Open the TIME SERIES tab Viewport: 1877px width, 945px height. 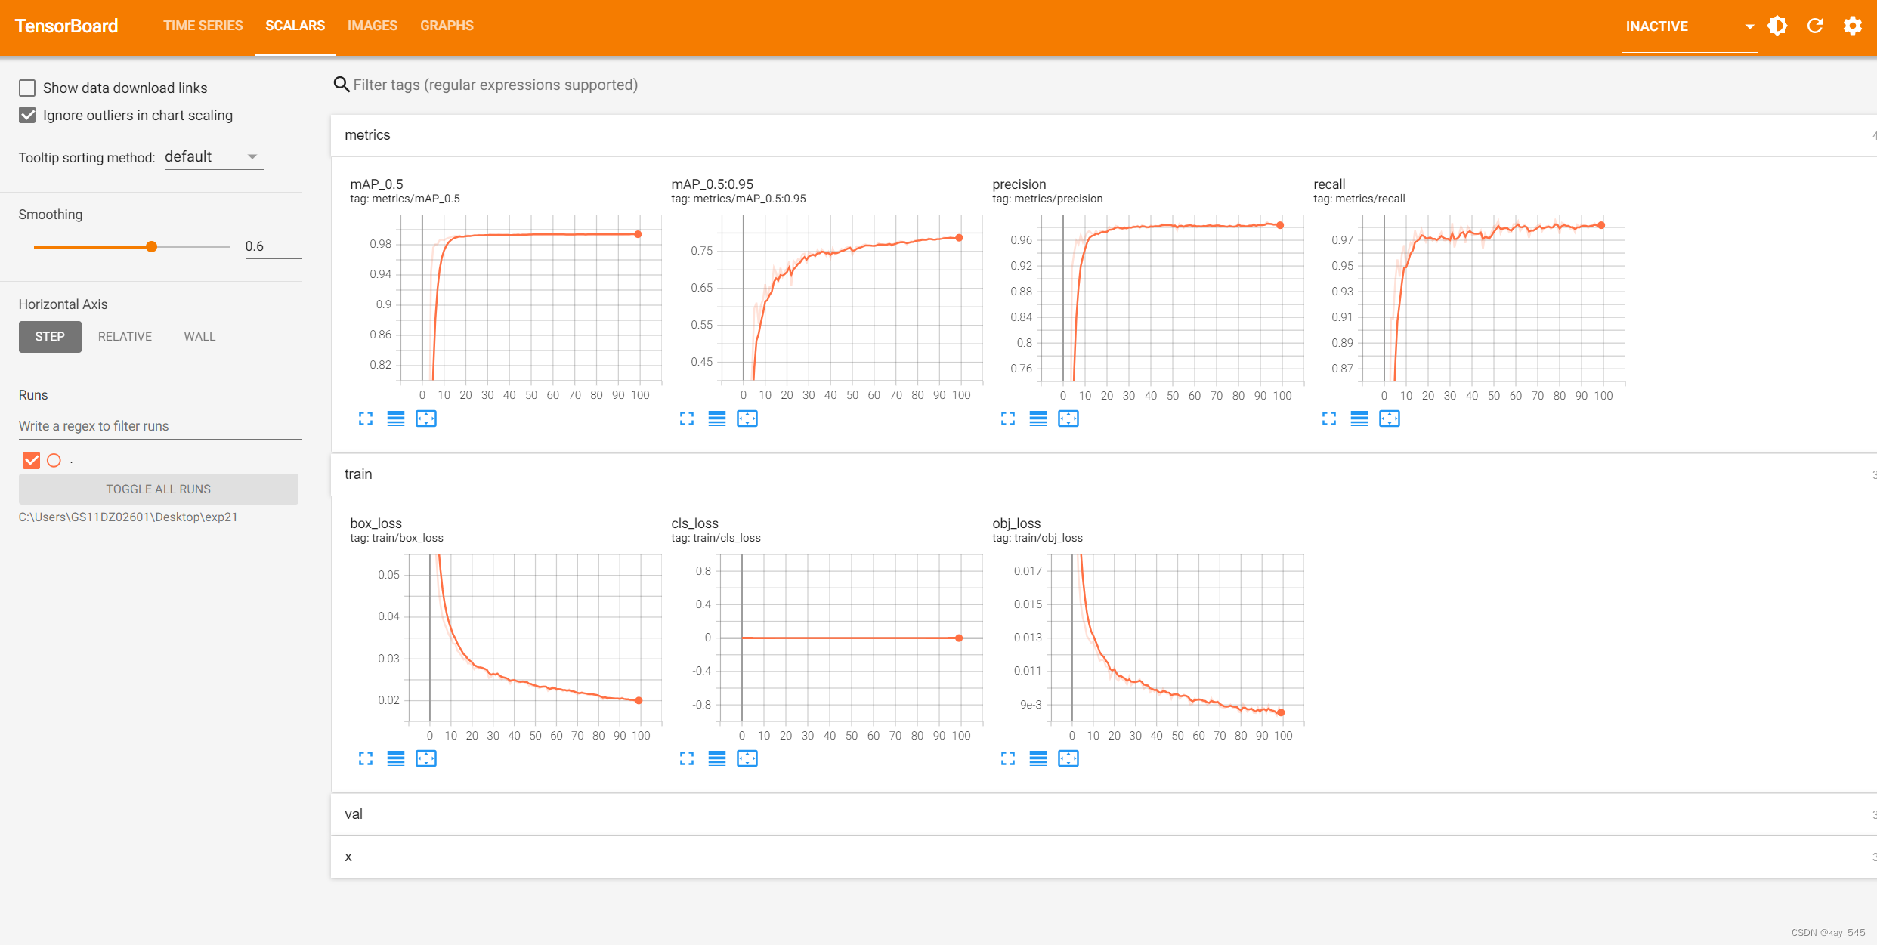tap(203, 26)
